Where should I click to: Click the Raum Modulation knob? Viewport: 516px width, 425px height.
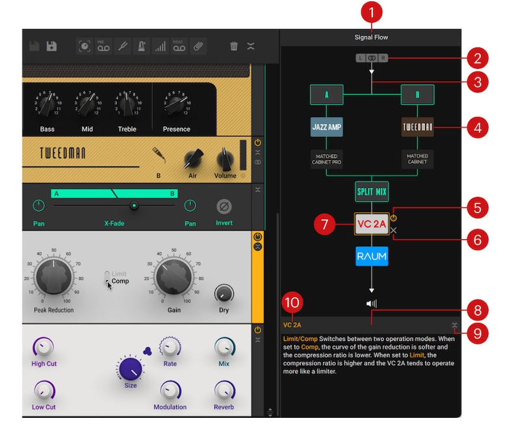[x=170, y=391]
